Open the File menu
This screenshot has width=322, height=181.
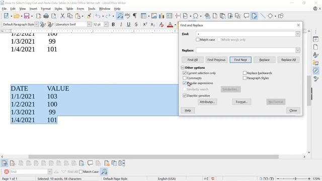click(4, 9)
